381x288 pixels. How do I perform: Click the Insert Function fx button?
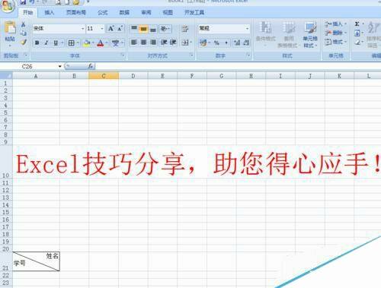[x=91, y=67]
